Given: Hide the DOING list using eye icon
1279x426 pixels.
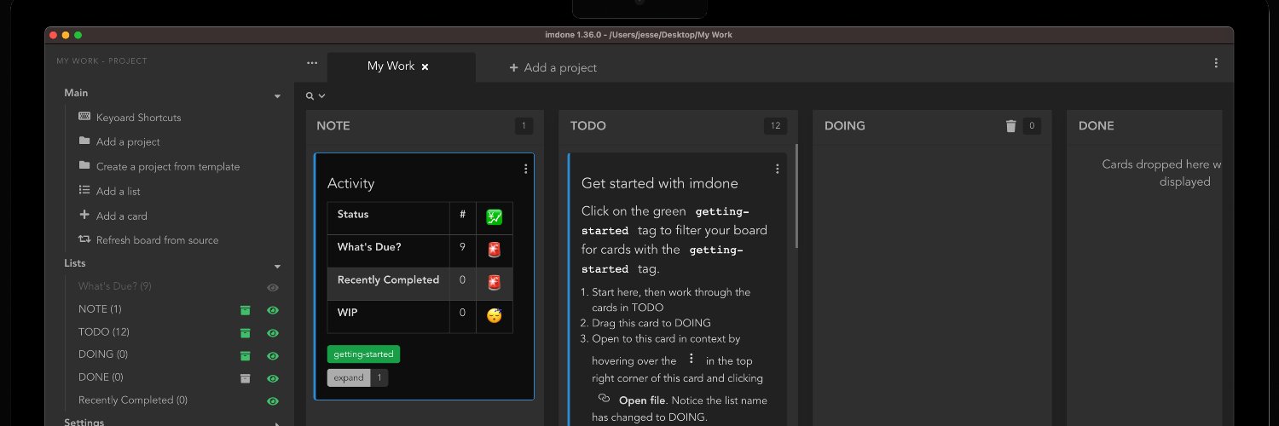Looking at the screenshot, I should pos(273,355).
